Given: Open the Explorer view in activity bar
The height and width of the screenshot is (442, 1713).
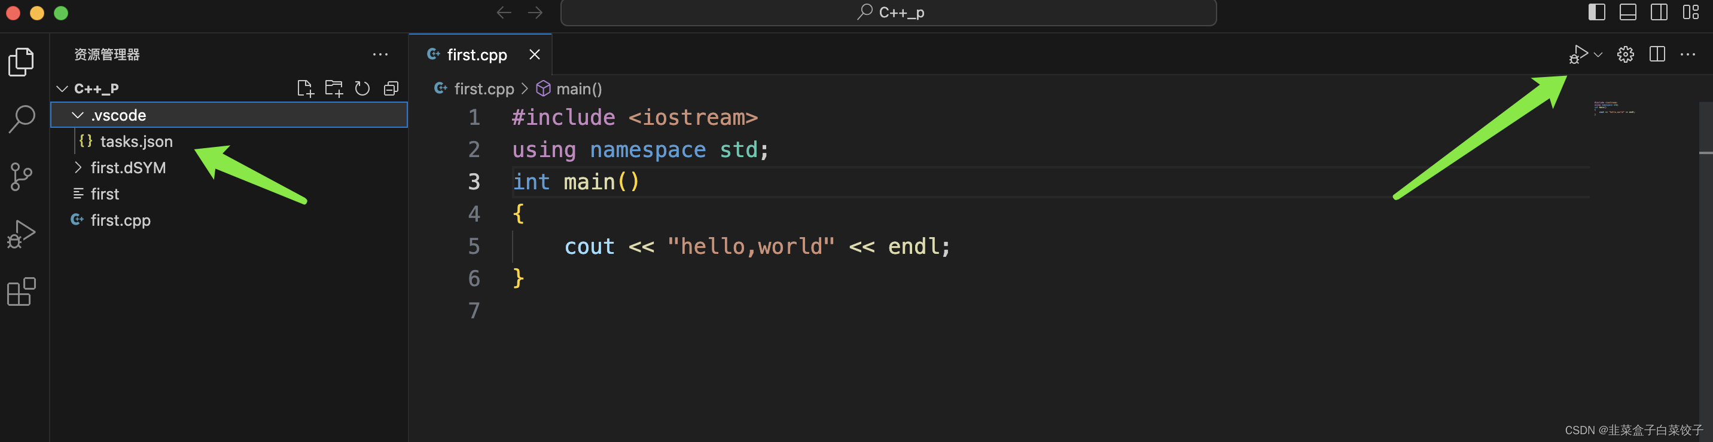Looking at the screenshot, I should [x=22, y=62].
